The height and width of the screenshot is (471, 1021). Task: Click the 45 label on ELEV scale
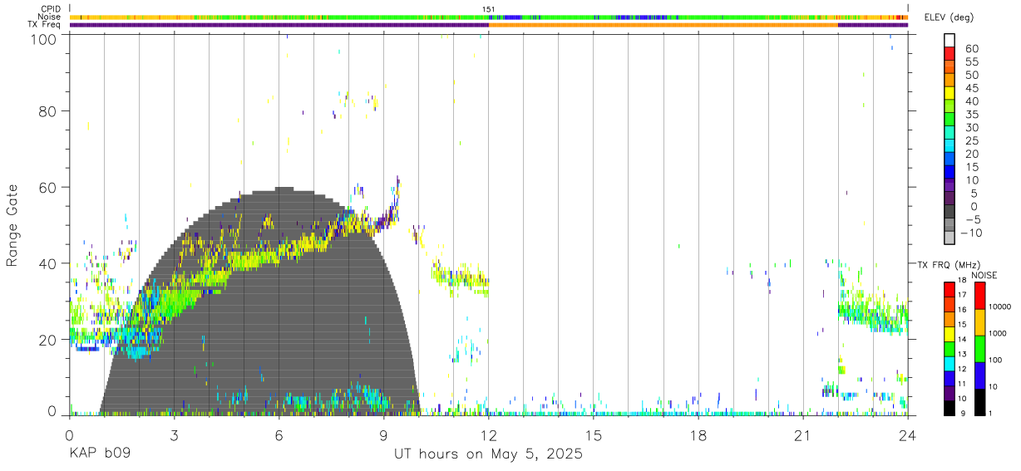971,88
